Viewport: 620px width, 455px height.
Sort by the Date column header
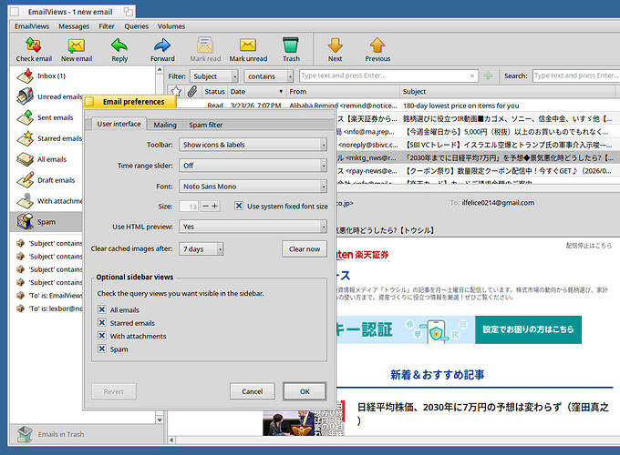tap(257, 92)
